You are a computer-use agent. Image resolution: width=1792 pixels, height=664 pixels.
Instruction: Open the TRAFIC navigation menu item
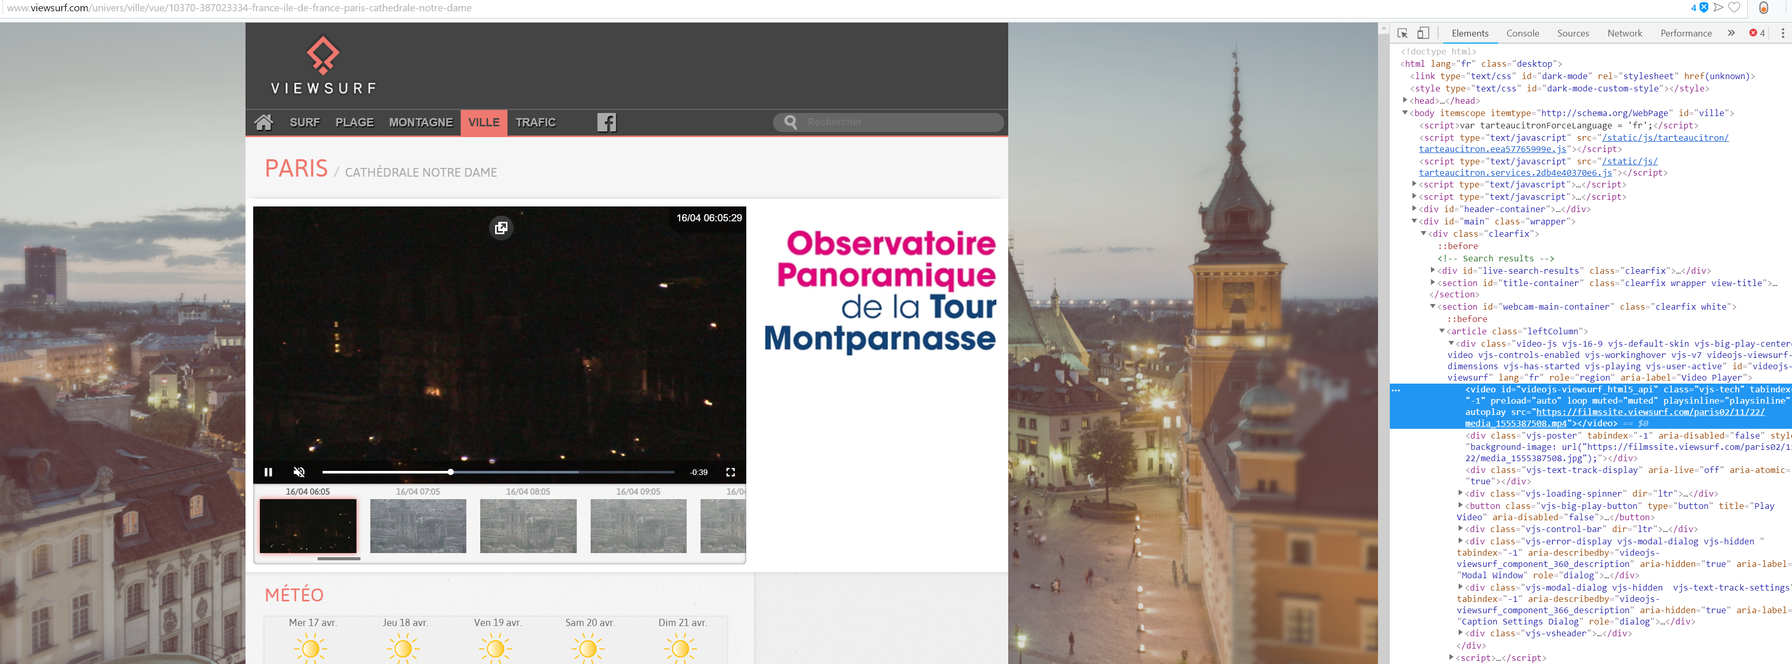(535, 122)
